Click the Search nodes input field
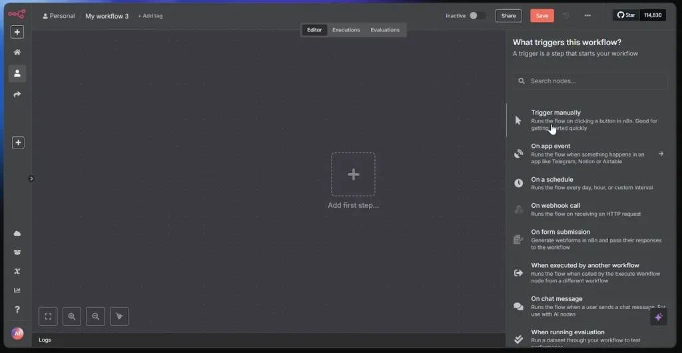The height and width of the screenshot is (353, 682). coord(590,81)
